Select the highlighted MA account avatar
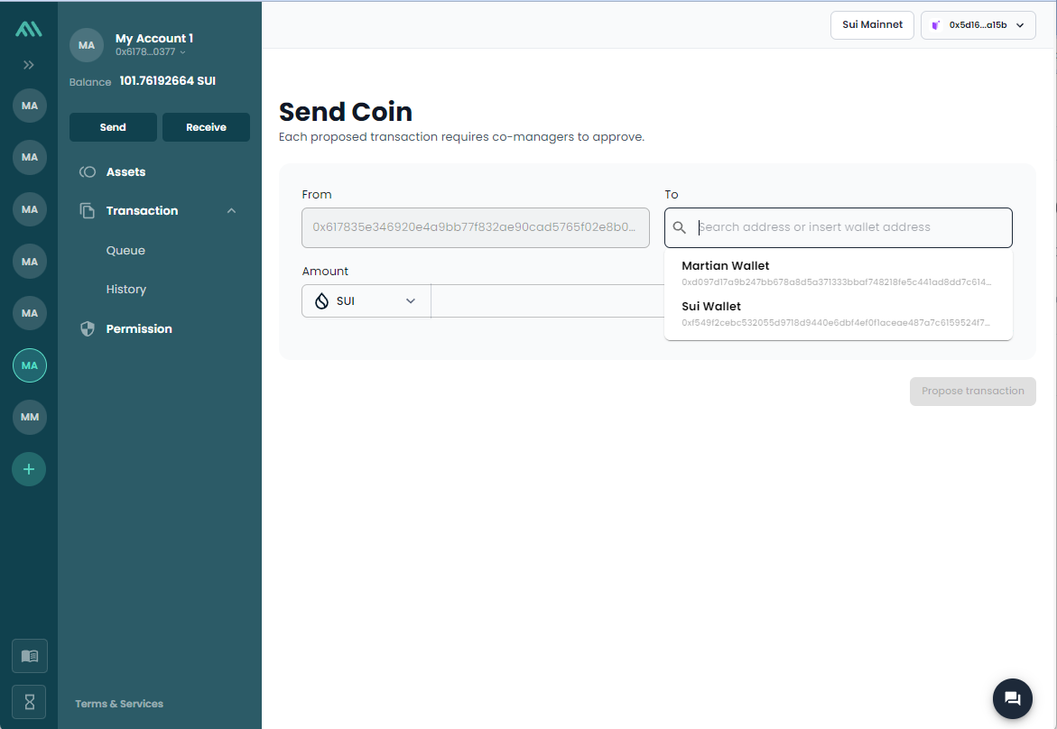Viewport: 1057px width, 729px height. pos(29,365)
